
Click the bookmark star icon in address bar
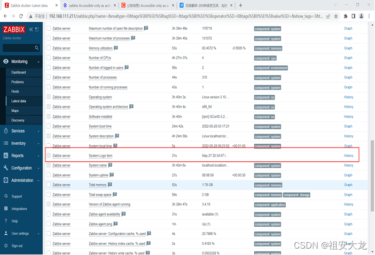click(x=336, y=16)
